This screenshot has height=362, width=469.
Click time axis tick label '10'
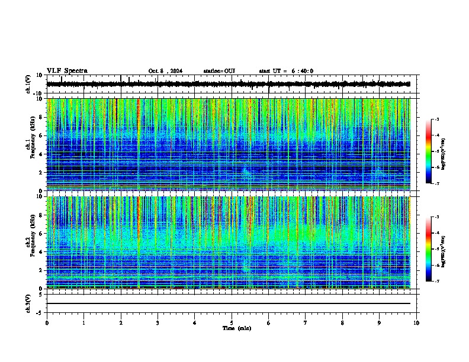[x=416, y=323]
